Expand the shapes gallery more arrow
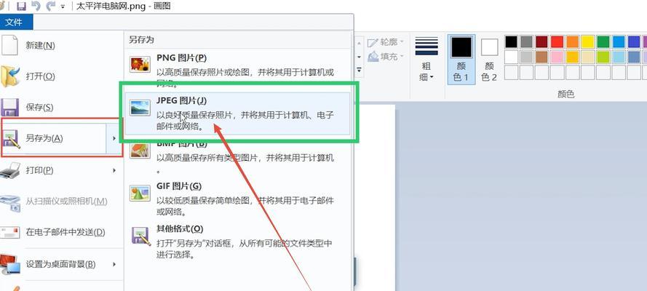 click(359, 71)
